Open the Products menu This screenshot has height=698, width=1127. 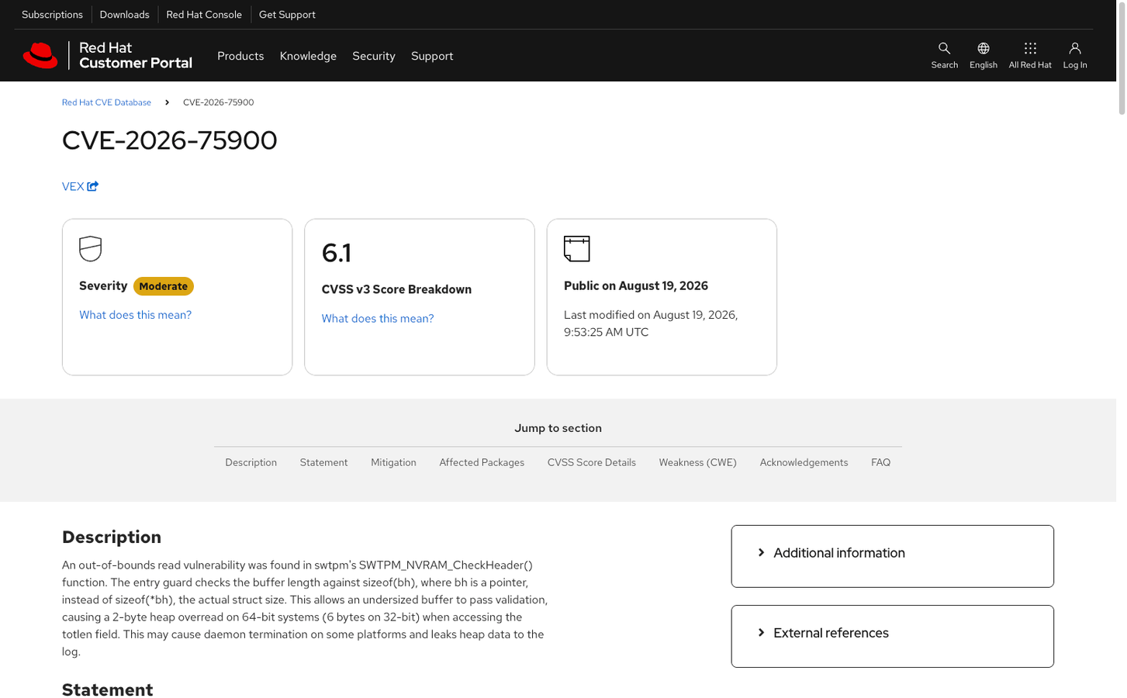240,56
